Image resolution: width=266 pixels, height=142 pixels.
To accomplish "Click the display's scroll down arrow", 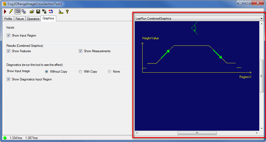I will (x=261, y=129).
